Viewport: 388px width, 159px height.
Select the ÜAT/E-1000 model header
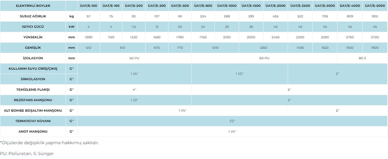pos(226,6)
